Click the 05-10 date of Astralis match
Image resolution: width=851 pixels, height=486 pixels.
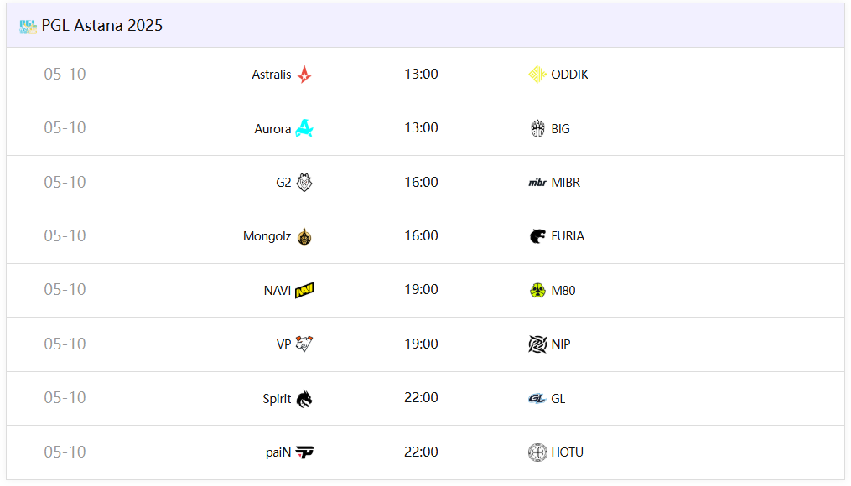click(x=65, y=75)
